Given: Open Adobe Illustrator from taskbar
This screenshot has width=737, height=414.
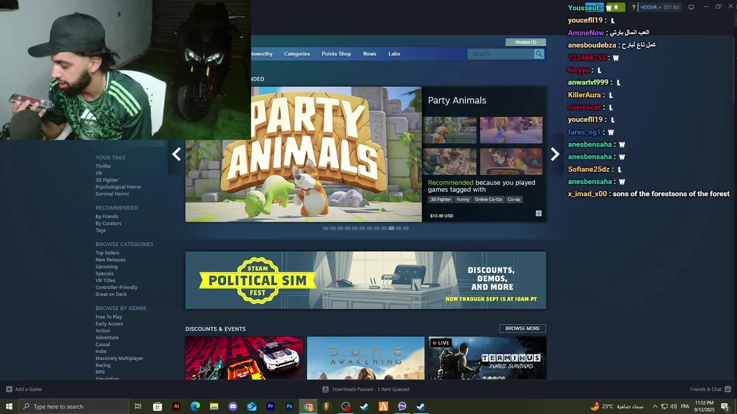Looking at the screenshot, I should [176, 407].
